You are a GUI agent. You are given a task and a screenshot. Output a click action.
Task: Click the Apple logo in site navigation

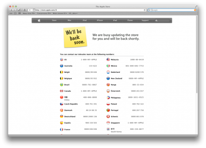tap(39, 21)
